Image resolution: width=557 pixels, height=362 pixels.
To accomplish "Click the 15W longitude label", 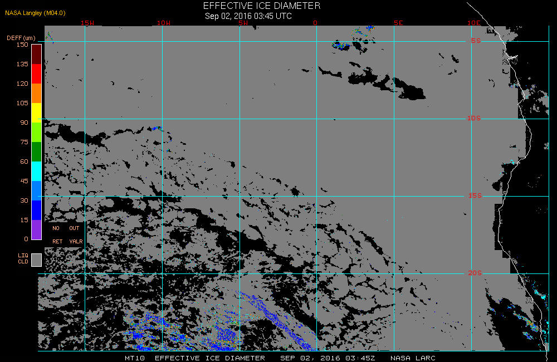I will (87, 23).
